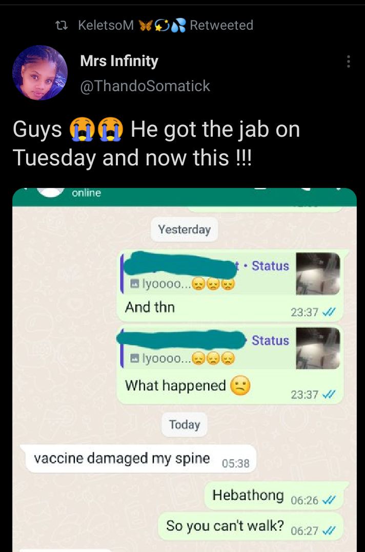The image size is (365, 552).
Task: Open KeletsoM Retweeted label
Action: point(166,26)
